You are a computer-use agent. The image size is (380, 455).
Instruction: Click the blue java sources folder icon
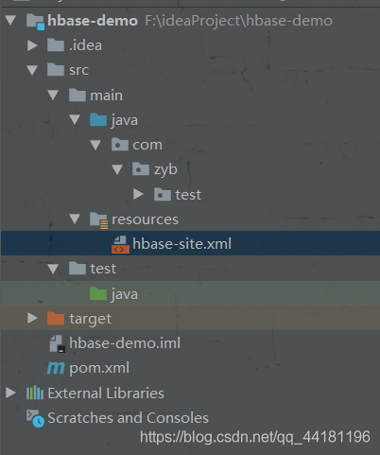coord(98,120)
